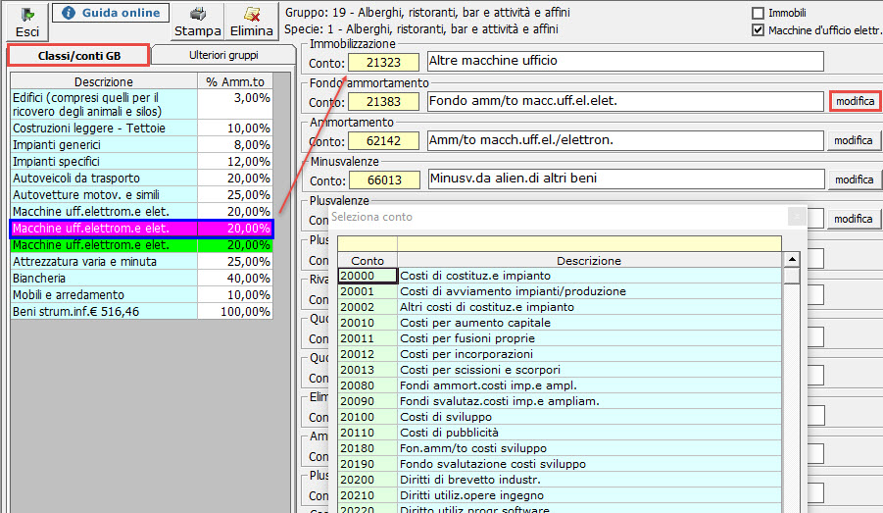Select account 20080 Fondi ammort.costi imp.e ampl.
This screenshot has width=883, height=513.
click(x=560, y=385)
